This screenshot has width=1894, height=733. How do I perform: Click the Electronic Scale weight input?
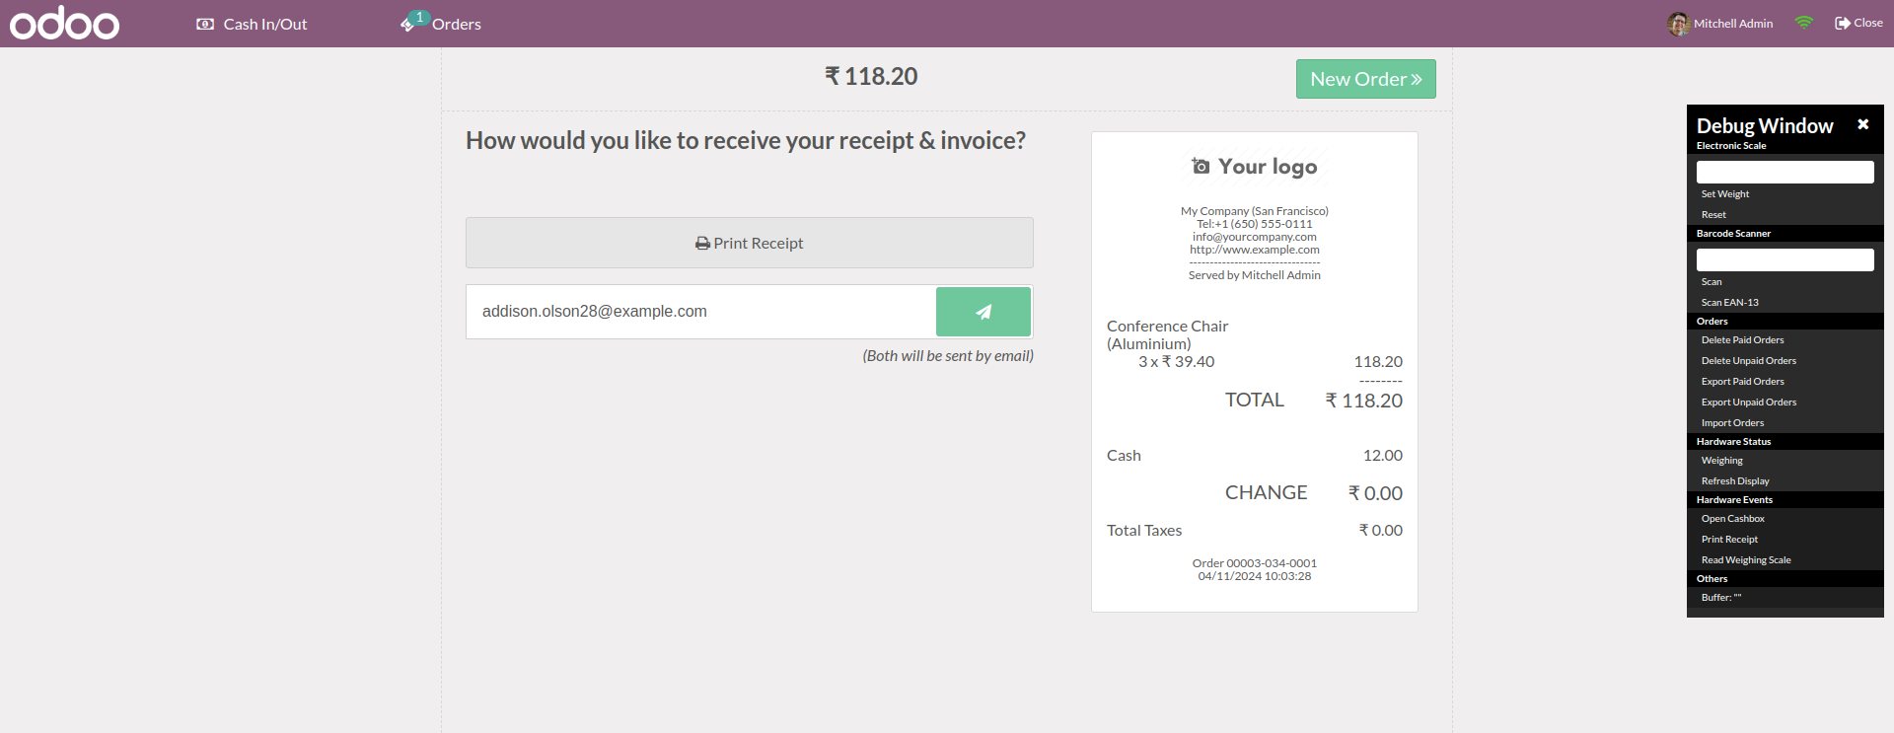pos(1785,172)
